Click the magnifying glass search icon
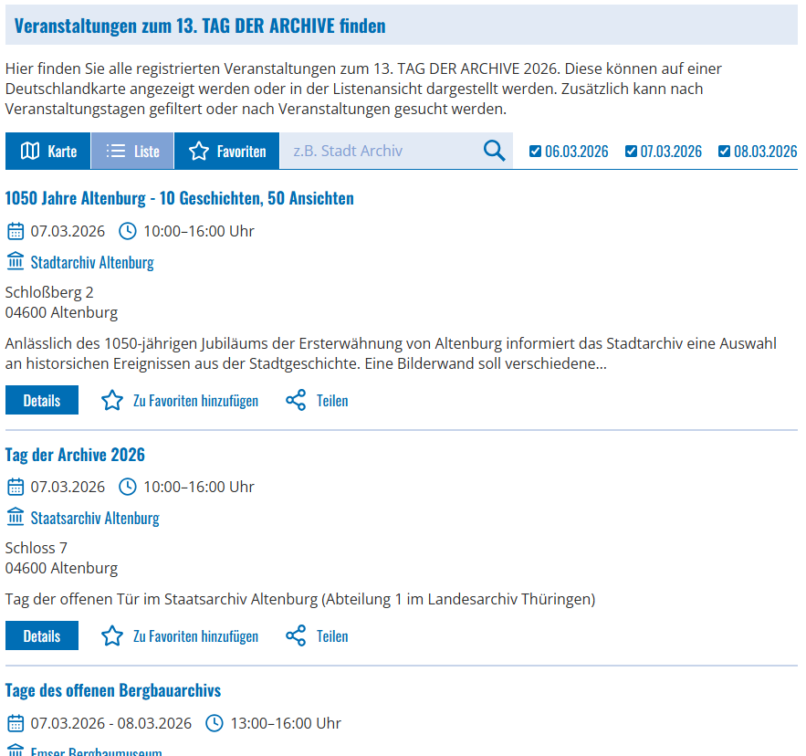The height and width of the screenshot is (756, 806). point(494,152)
